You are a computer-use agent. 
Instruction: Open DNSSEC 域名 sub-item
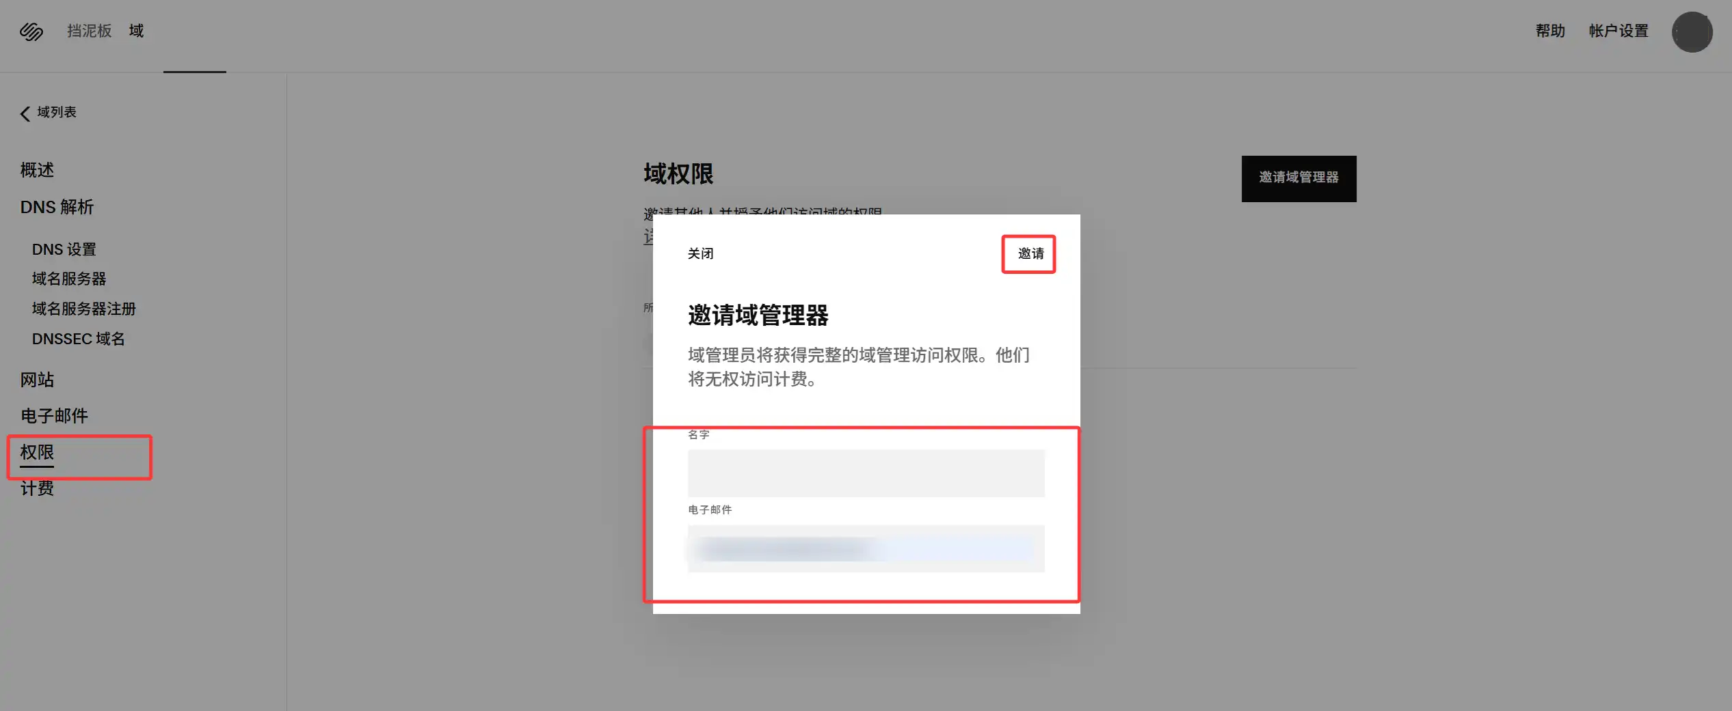click(x=79, y=339)
